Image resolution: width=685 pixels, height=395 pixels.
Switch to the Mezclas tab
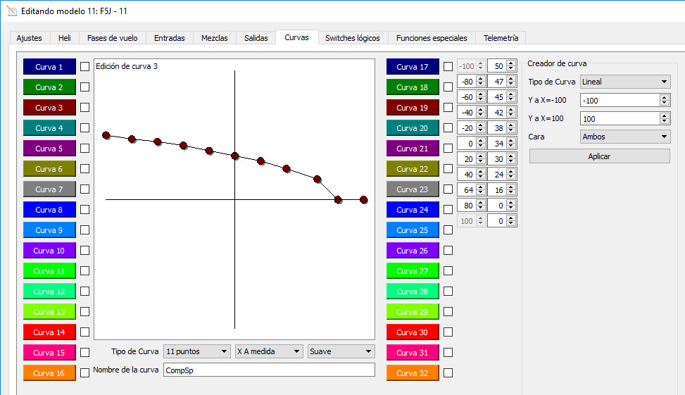click(x=214, y=38)
